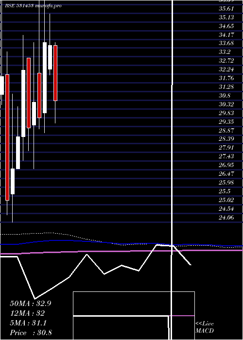The width and height of the screenshot is (243, 340).
Task: Click the 30.32 price axis label
Action: (226, 104)
